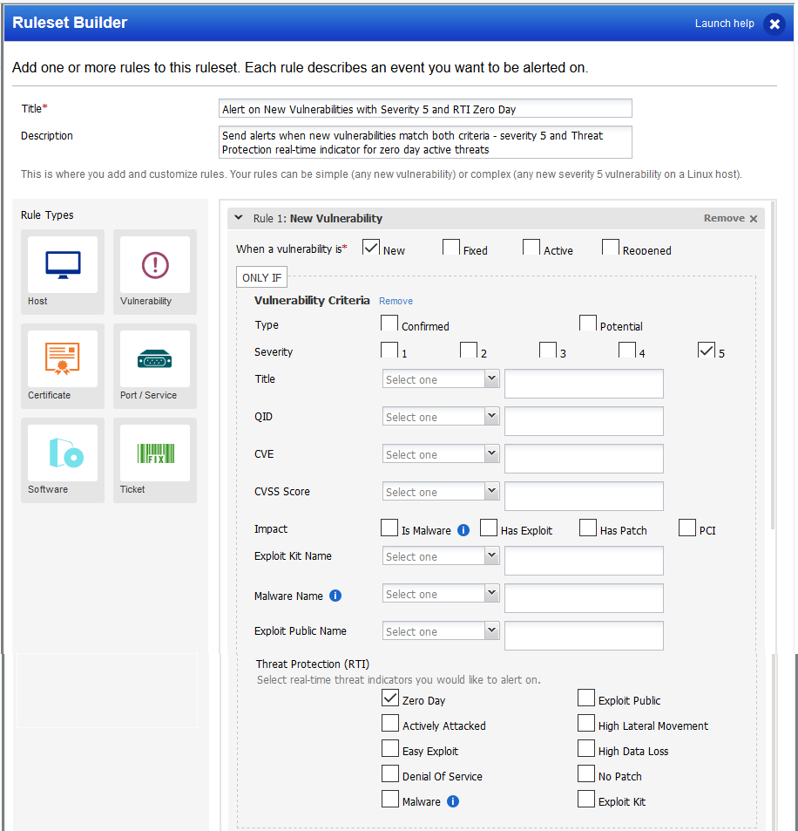798x831 pixels.
Task: Check the Reopened vulnerability status checkbox
Action: (610, 247)
